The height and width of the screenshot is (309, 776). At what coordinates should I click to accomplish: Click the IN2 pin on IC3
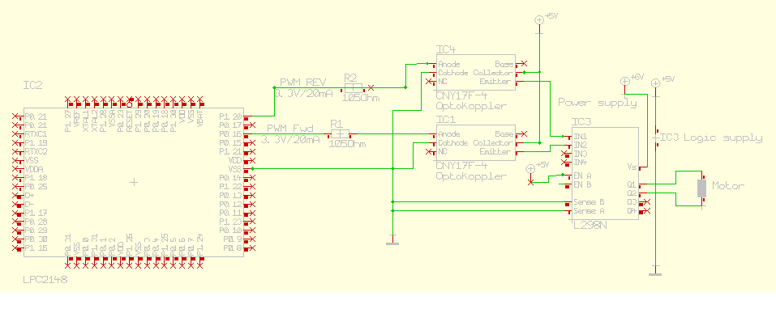[580, 145]
